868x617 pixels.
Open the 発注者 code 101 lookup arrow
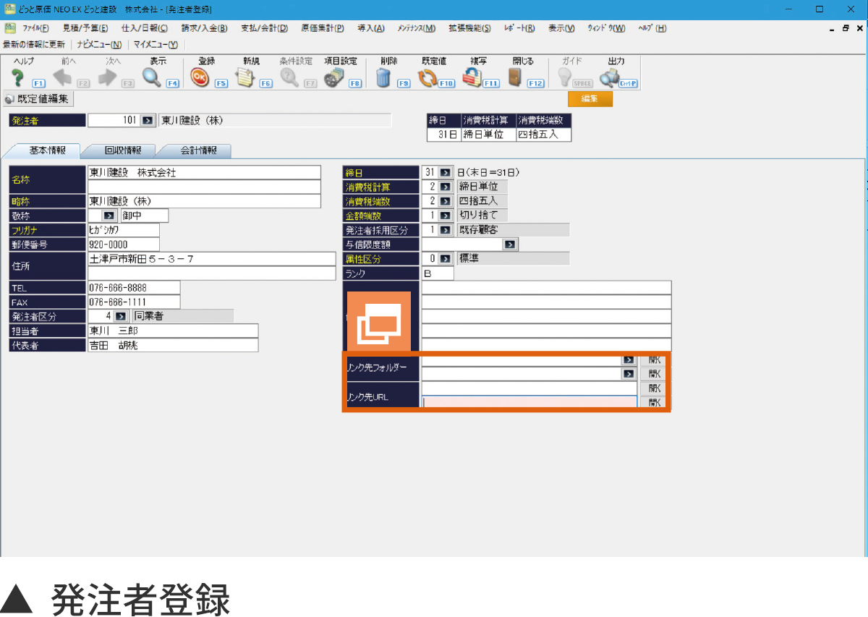(147, 120)
